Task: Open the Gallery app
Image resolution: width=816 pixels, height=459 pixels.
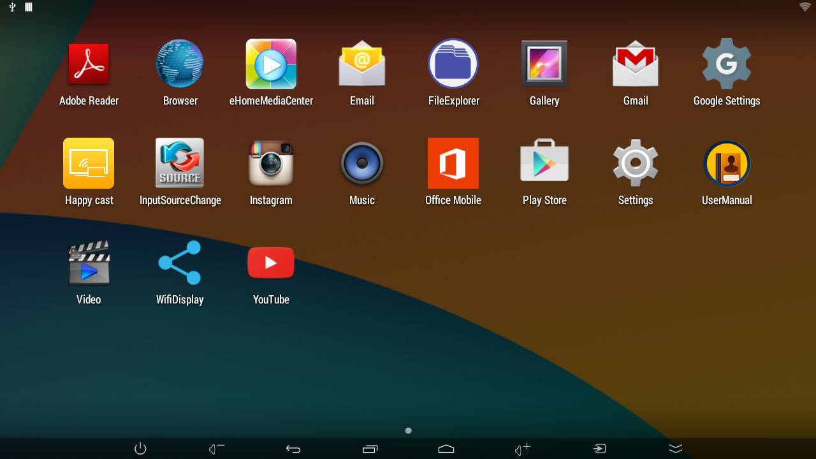Action: [544, 64]
